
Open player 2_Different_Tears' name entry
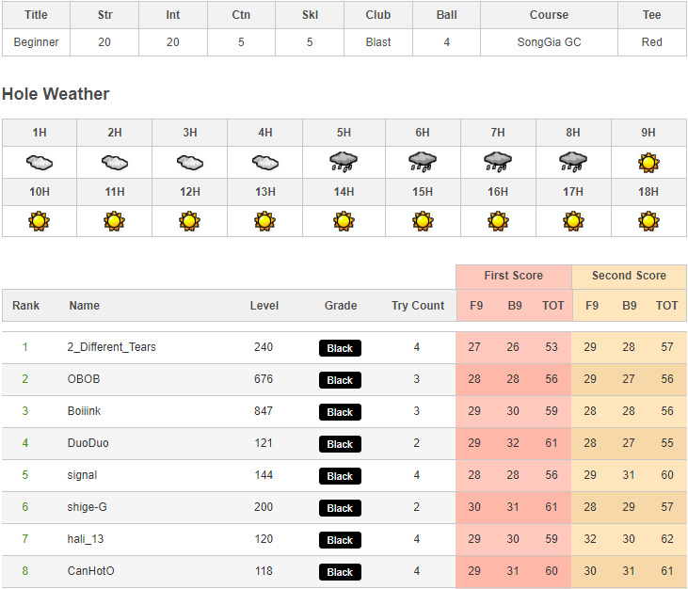click(112, 347)
